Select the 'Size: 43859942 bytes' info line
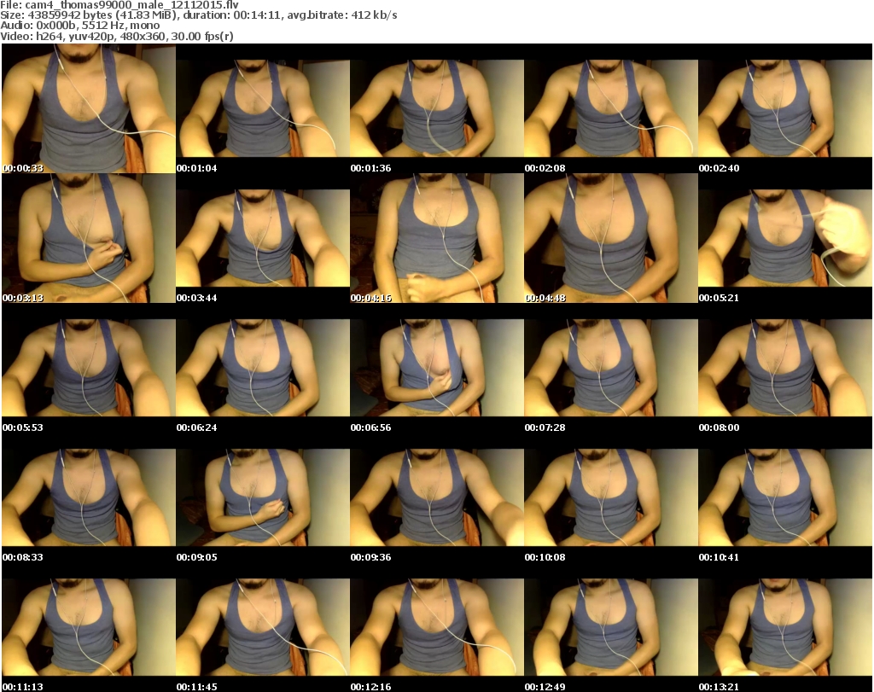This screenshot has height=692, width=874. click(198, 15)
